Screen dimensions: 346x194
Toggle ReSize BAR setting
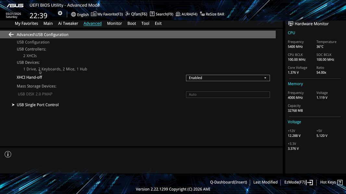click(212, 14)
